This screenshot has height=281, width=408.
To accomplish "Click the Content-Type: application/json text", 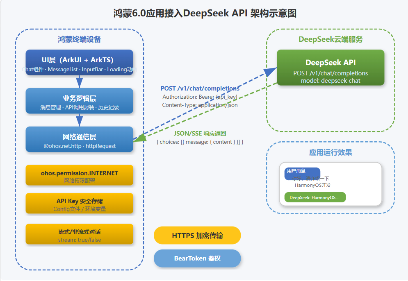I will coord(200,105).
